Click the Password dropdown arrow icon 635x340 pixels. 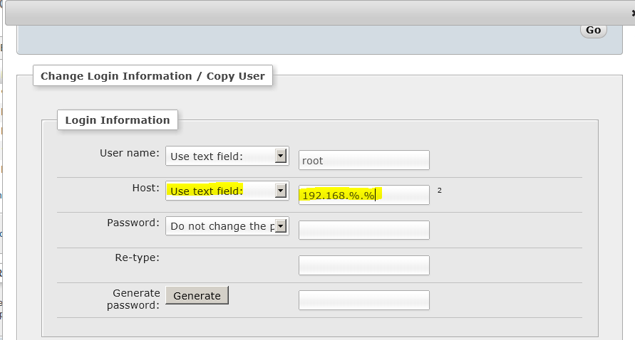[x=281, y=226]
